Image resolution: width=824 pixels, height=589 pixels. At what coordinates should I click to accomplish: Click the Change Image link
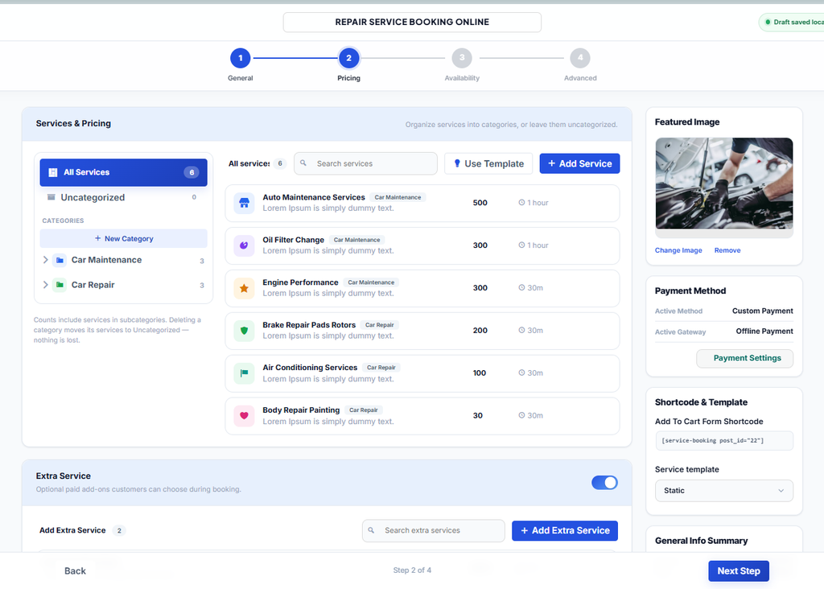tap(678, 250)
